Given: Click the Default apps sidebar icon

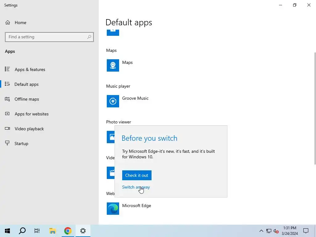Looking at the screenshot, I should click(7, 84).
